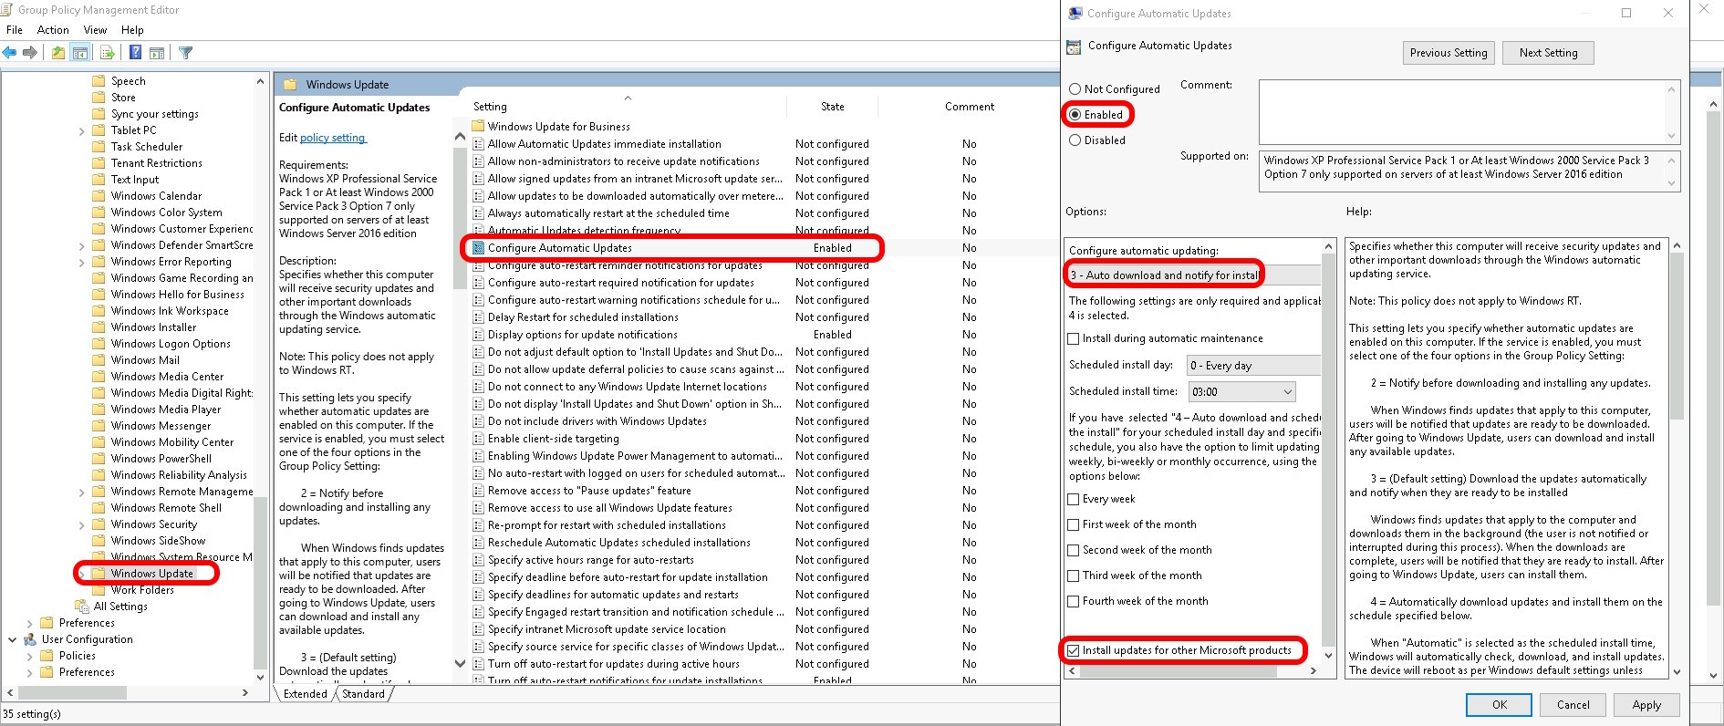Viewport: 1724px width, 726px height.
Task: Open the Action menu
Action: pos(53,30)
